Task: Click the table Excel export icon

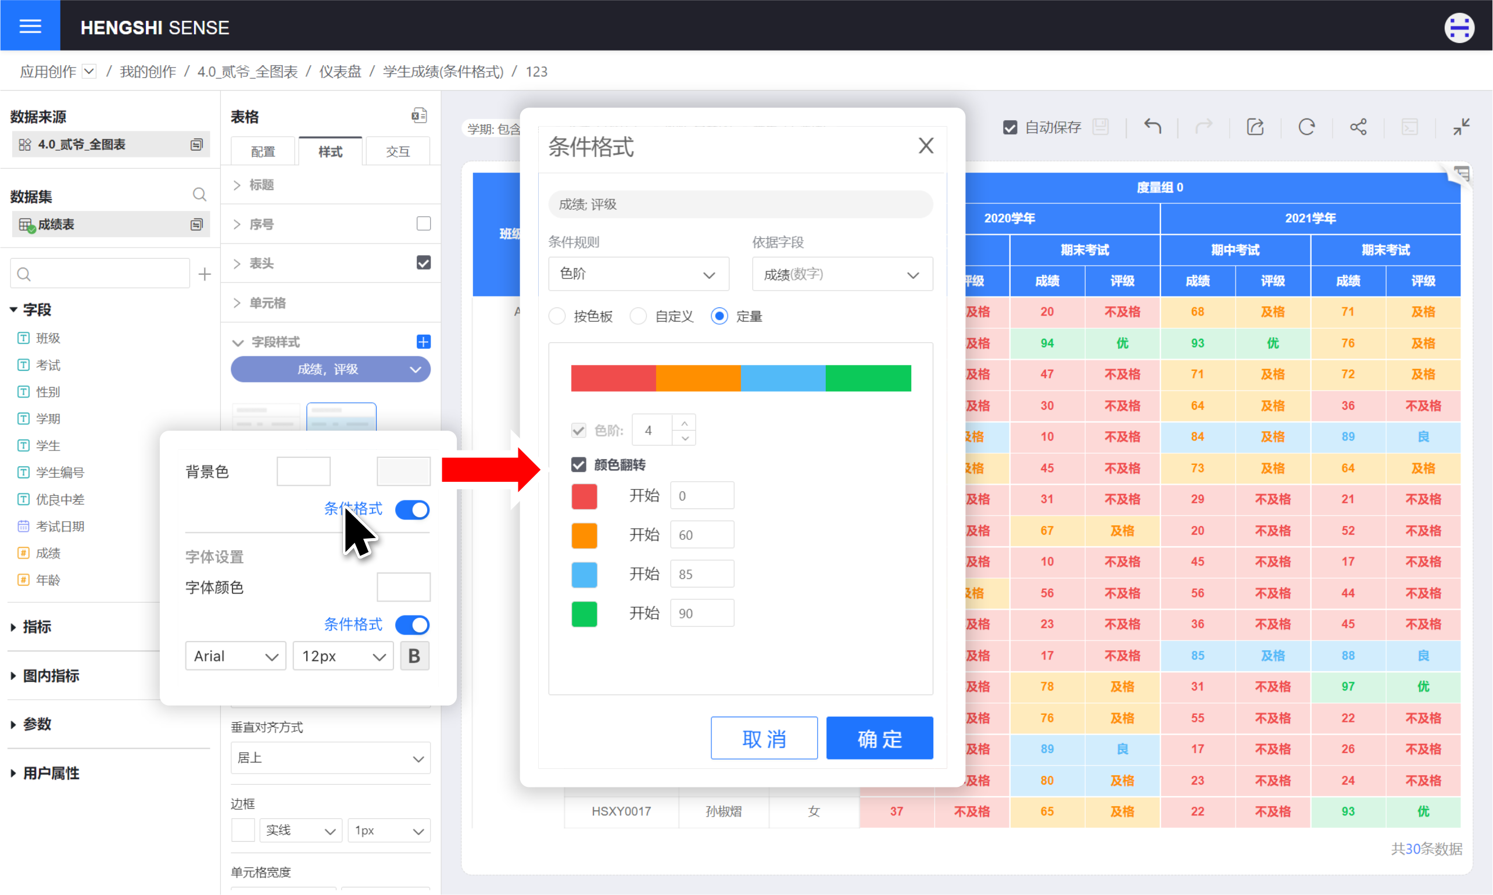Action: pyautogui.click(x=419, y=115)
